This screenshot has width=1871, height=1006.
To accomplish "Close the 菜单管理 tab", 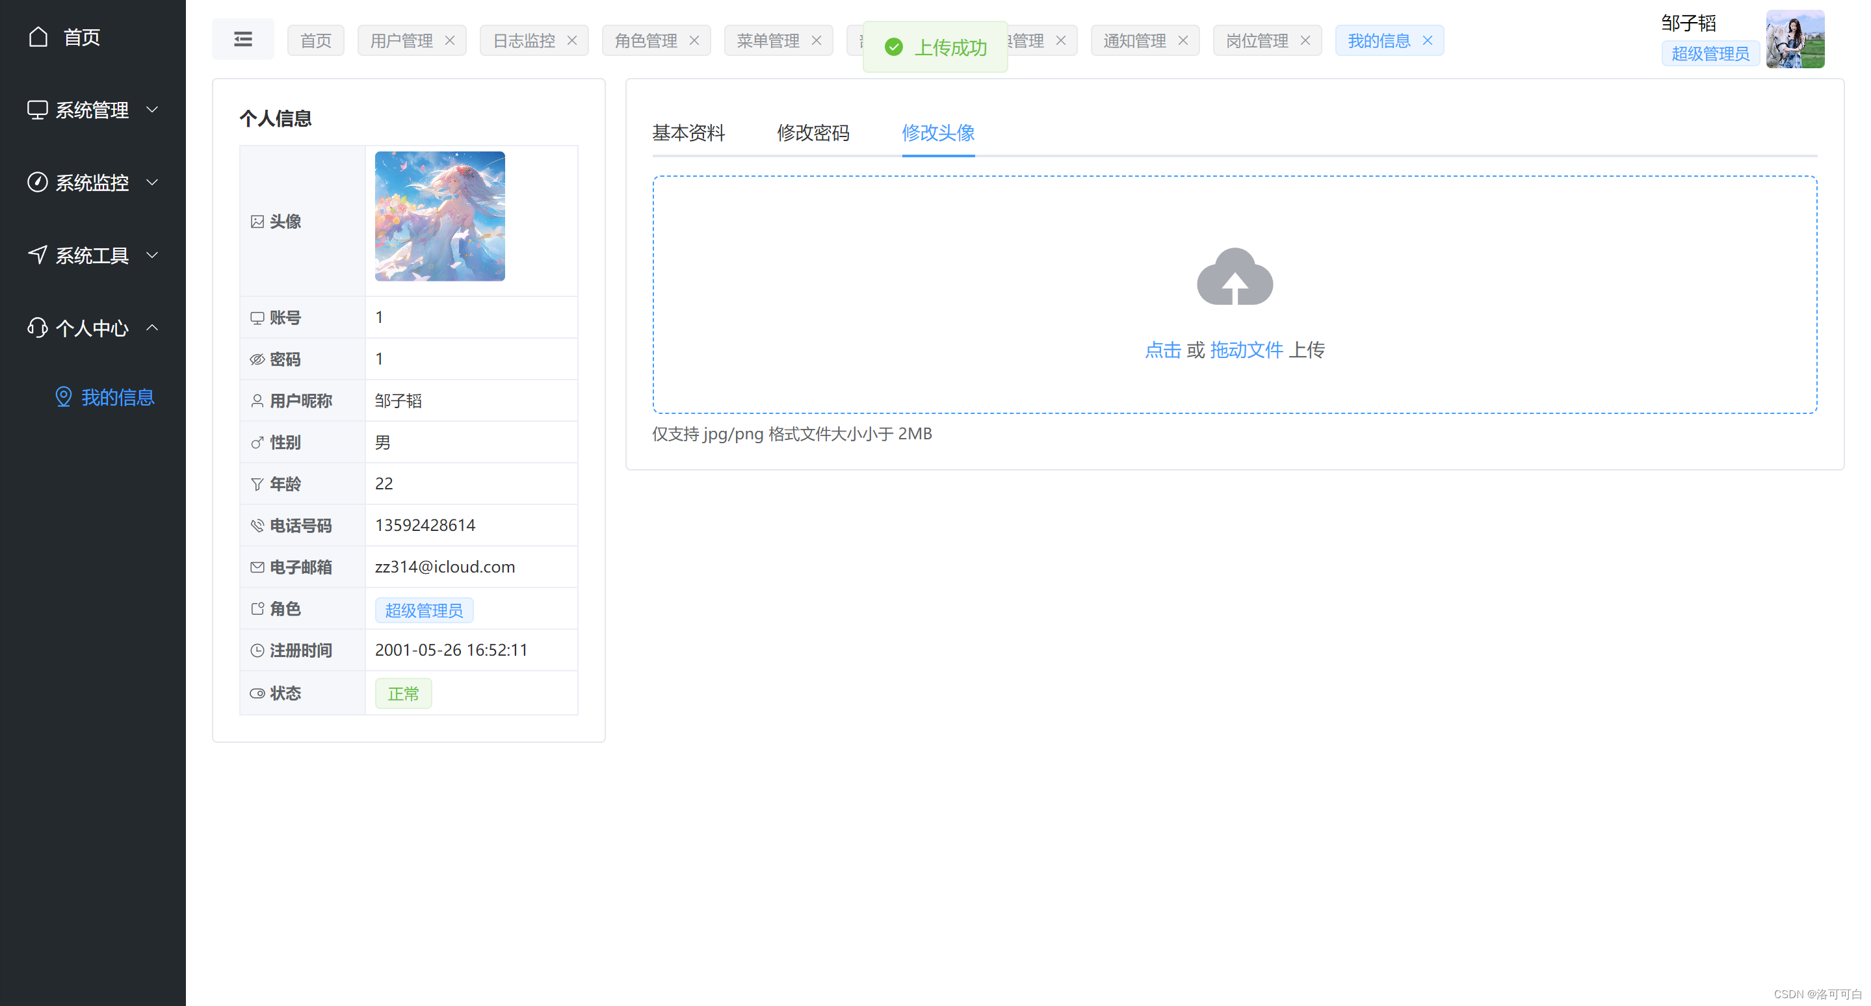I will (817, 41).
